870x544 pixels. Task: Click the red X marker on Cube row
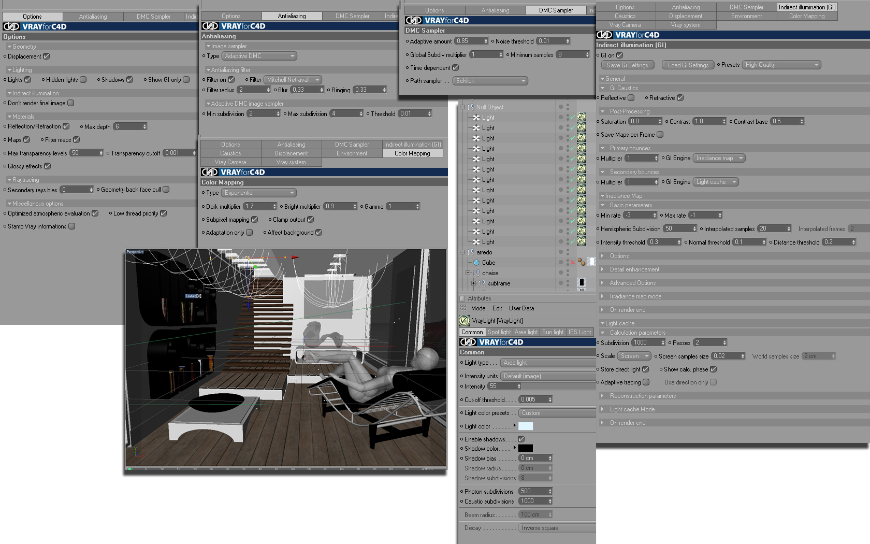coord(573,263)
